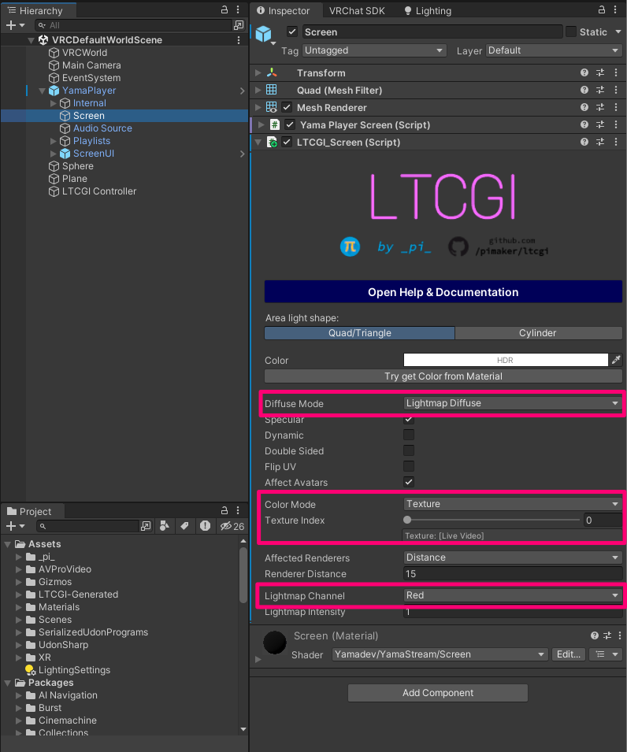Open help for Quad (Mesh Filter)
This screenshot has height=752, width=627.
584,90
